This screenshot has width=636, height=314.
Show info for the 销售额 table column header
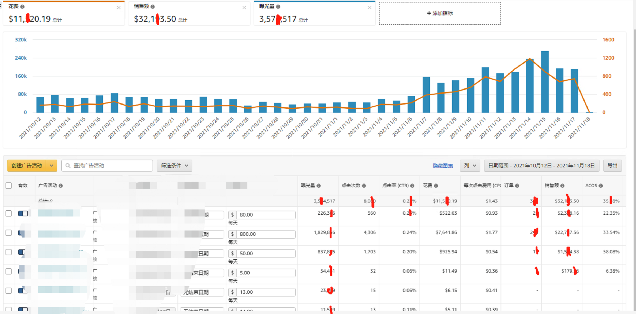pyautogui.click(x=562, y=186)
